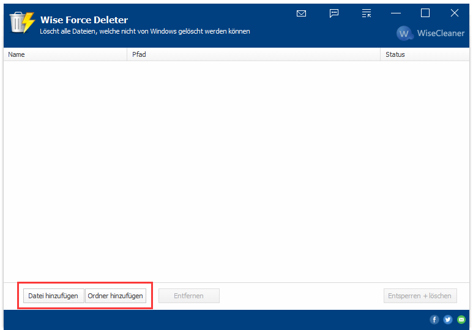
Task: Open the email contact envelope icon
Action: (301, 13)
